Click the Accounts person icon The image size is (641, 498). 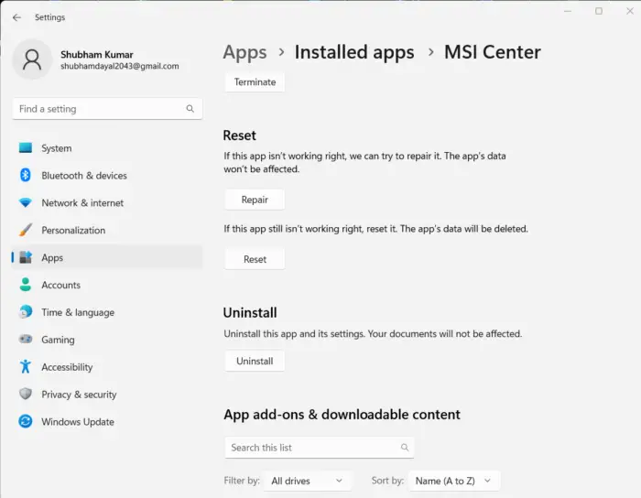click(26, 285)
